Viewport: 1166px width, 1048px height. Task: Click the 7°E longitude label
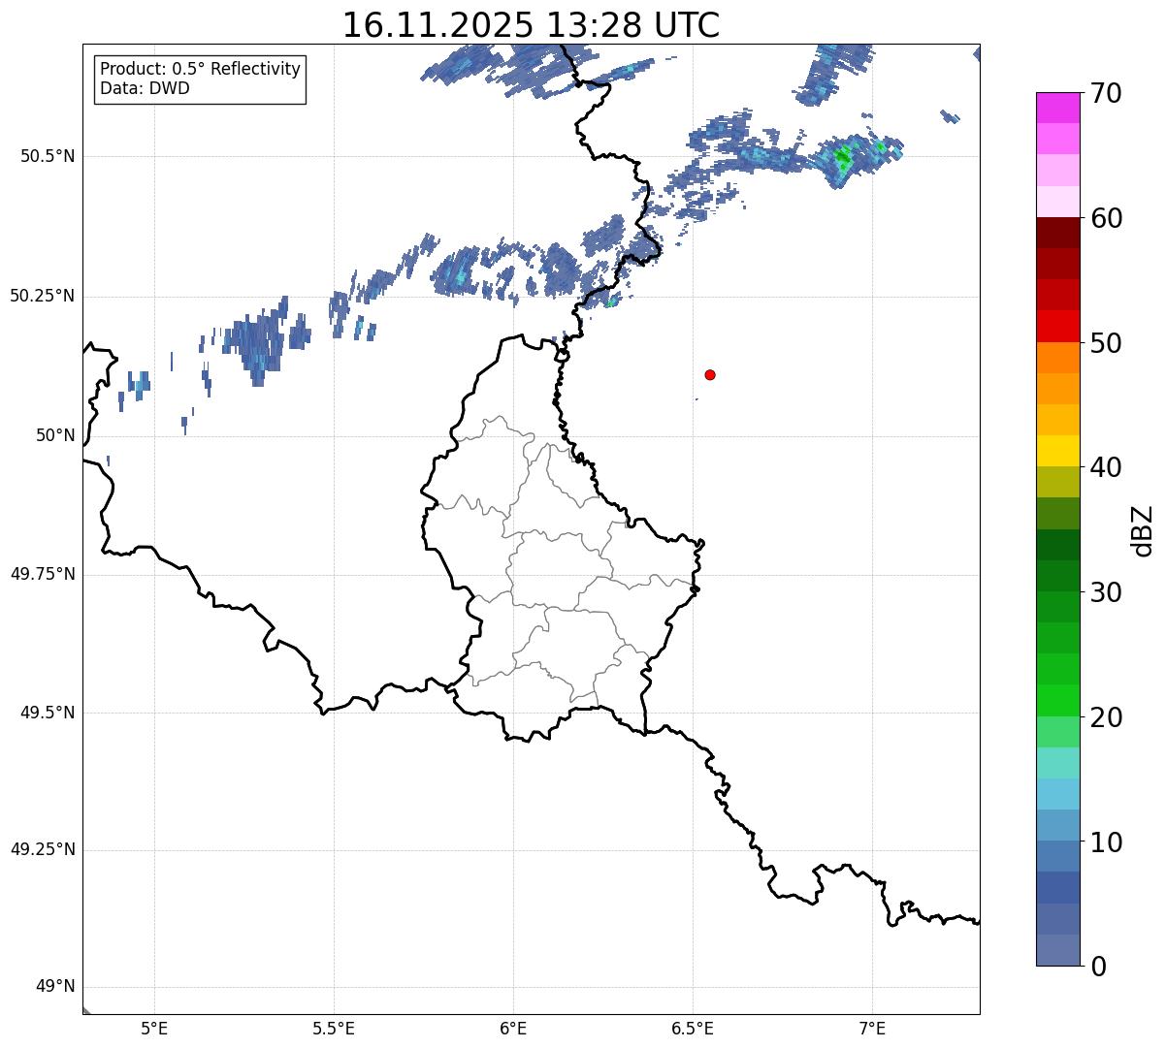tap(872, 1029)
